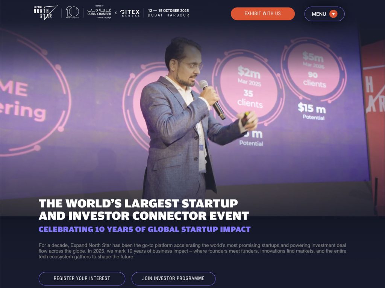Click Celebrating 10 Years purple subheading
The width and height of the screenshot is (385, 288).
tap(145, 229)
